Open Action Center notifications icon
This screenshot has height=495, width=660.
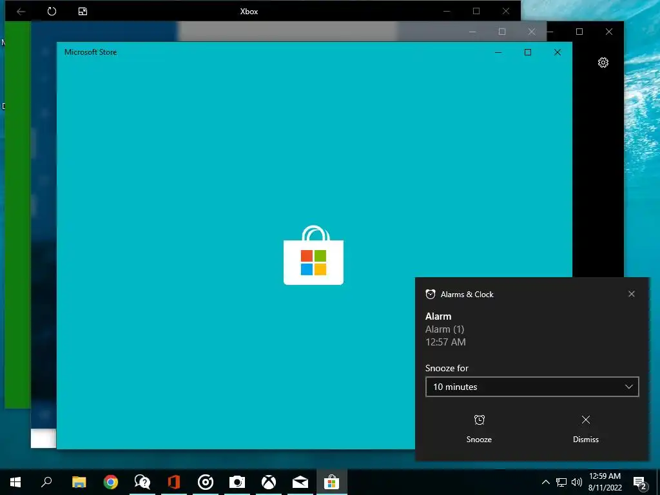click(x=640, y=482)
